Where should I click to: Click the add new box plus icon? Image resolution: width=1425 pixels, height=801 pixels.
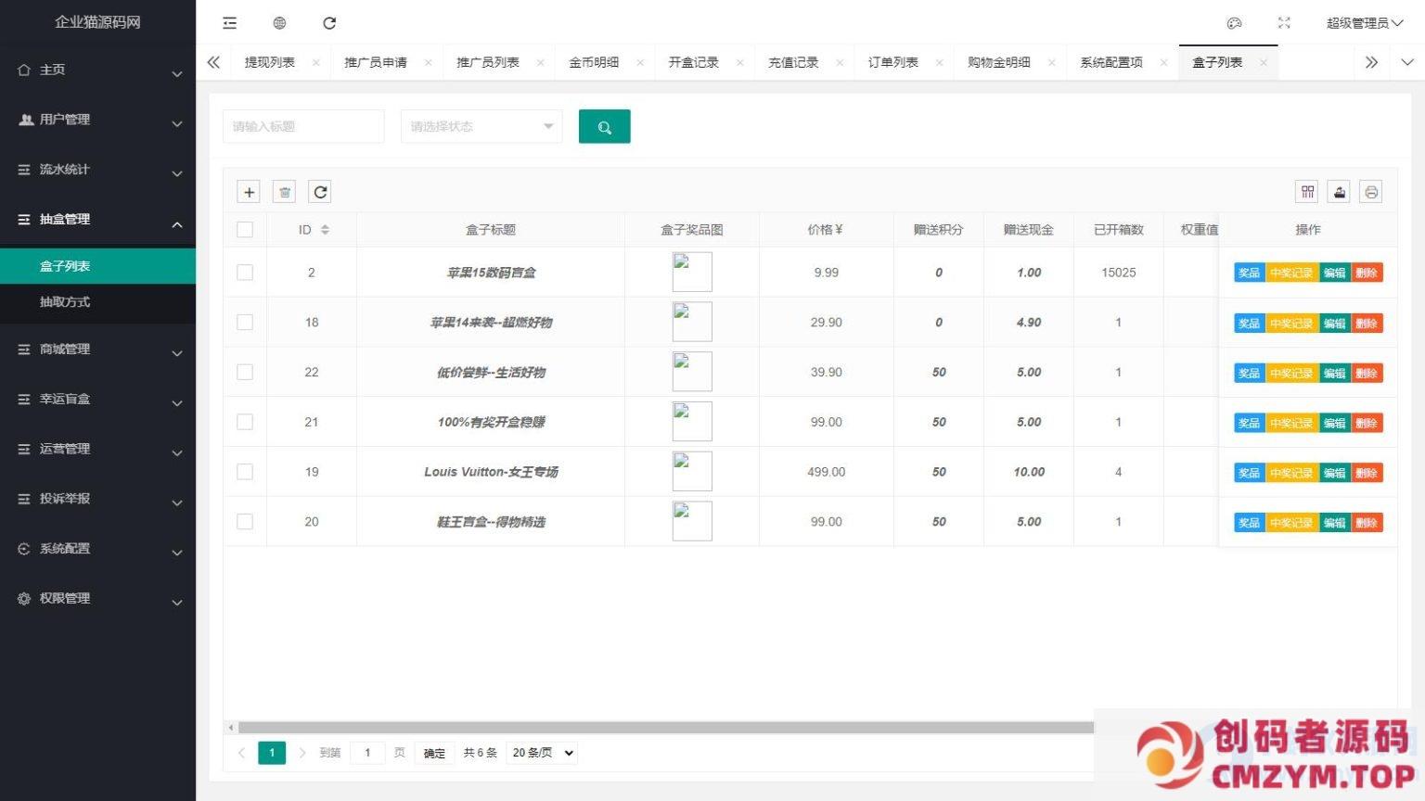click(x=249, y=192)
